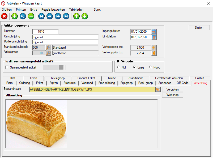
Task: Switch to the Tekstgroep tab
Action: (x=58, y=78)
